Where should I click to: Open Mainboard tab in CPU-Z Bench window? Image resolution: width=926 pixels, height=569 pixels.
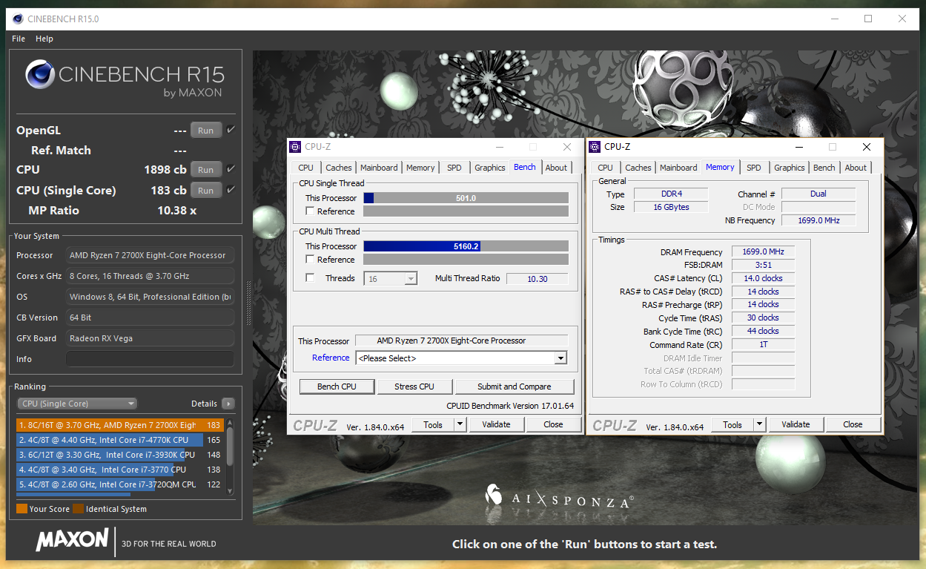pyautogui.click(x=379, y=168)
